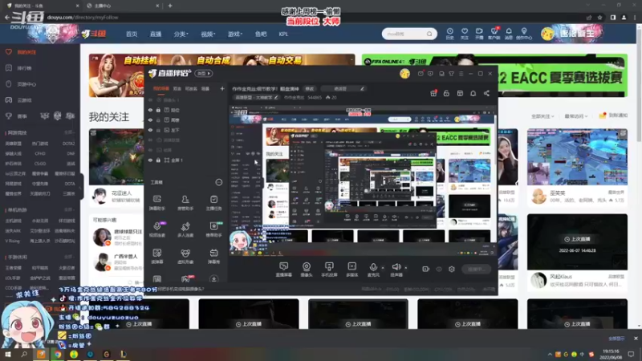This screenshot has height=361, width=642.
Task: Click the layout icon next to the bell
Action: click(460, 93)
